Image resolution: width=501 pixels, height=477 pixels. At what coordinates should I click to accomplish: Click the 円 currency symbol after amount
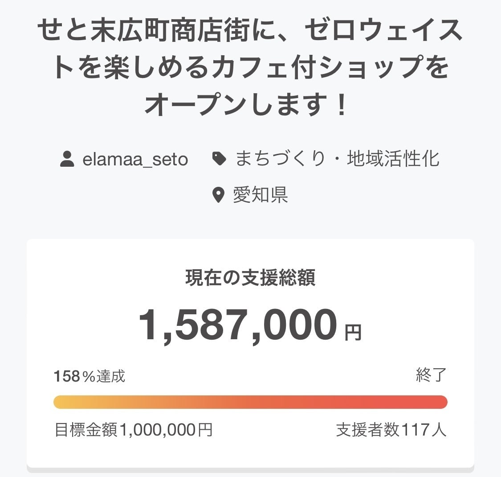(x=353, y=333)
